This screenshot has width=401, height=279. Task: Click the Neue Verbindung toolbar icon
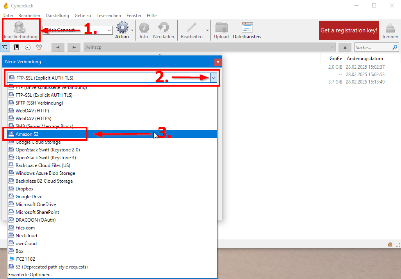[x=20, y=27]
